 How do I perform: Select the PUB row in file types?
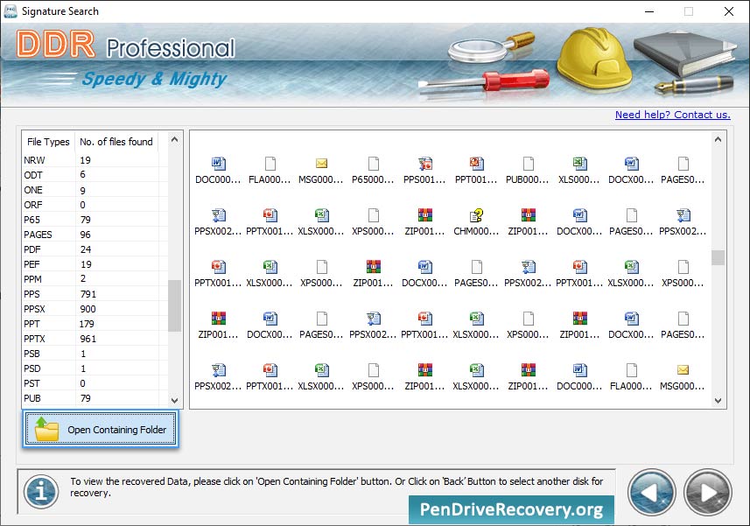(x=91, y=398)
